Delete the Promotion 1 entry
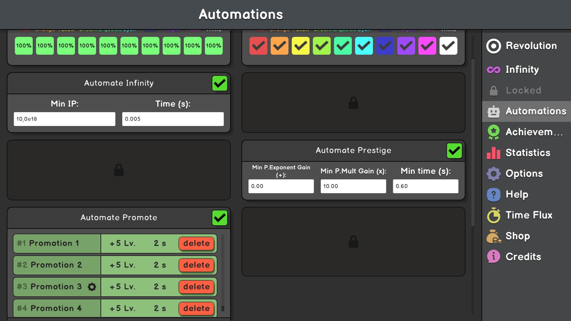 196,243
